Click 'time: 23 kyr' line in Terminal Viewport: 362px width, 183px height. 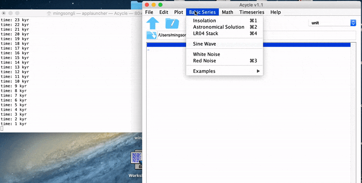[15, 20]
